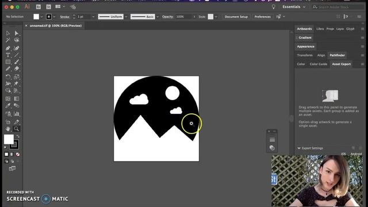Click the Fill color swatch in toolbar
Viewport: 368px width, 207px height.
[x=9, y=139]
